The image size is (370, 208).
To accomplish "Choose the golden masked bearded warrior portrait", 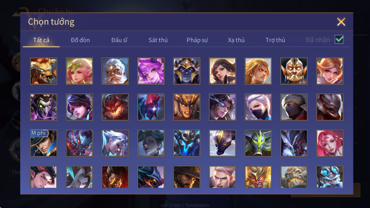I will (x=294, y=71).
